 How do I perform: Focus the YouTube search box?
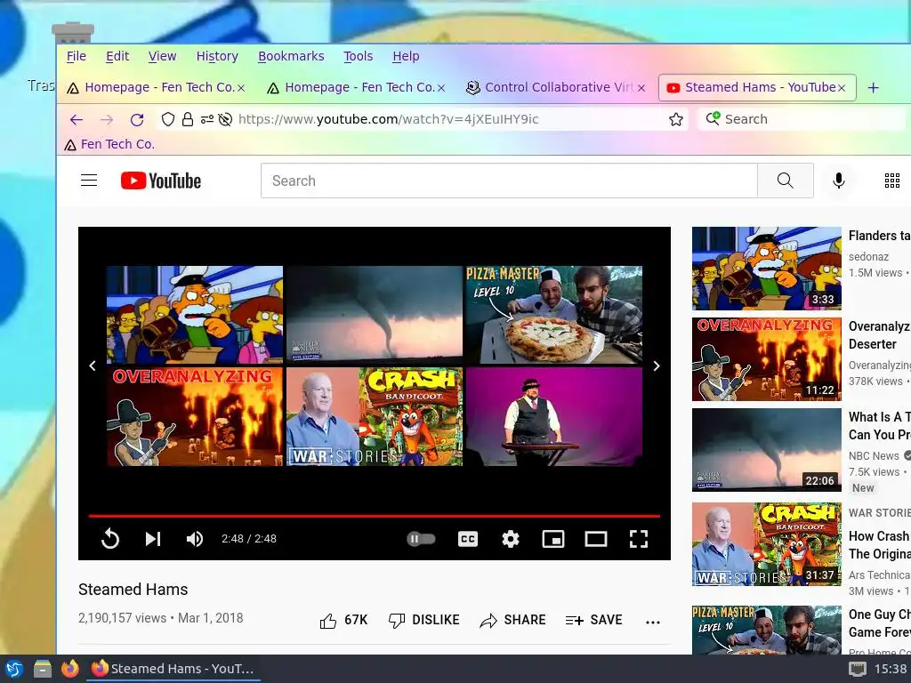[x=509, y=181]
